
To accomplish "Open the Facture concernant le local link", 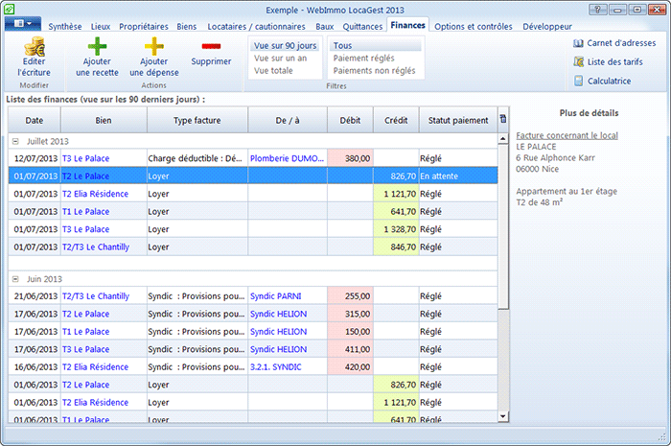I will (x=567, y=136).
